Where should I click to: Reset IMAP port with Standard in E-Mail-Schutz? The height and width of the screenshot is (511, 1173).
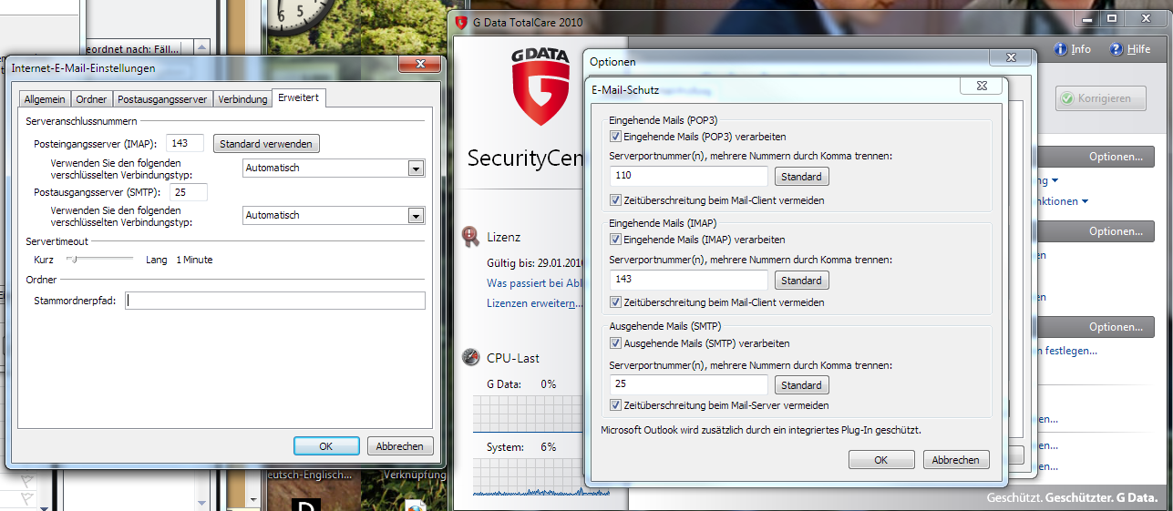802,281
